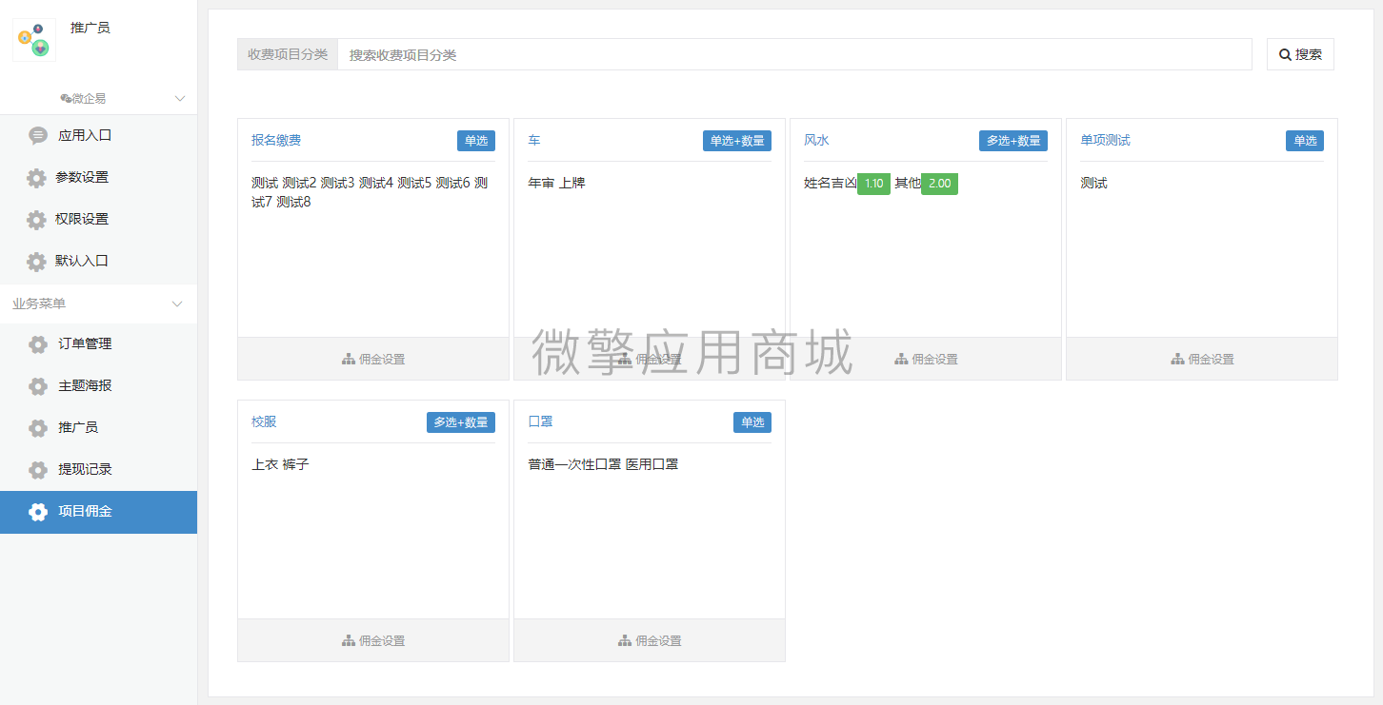
Task: Click the 校服 card title
Action: (x=264, y=421)
